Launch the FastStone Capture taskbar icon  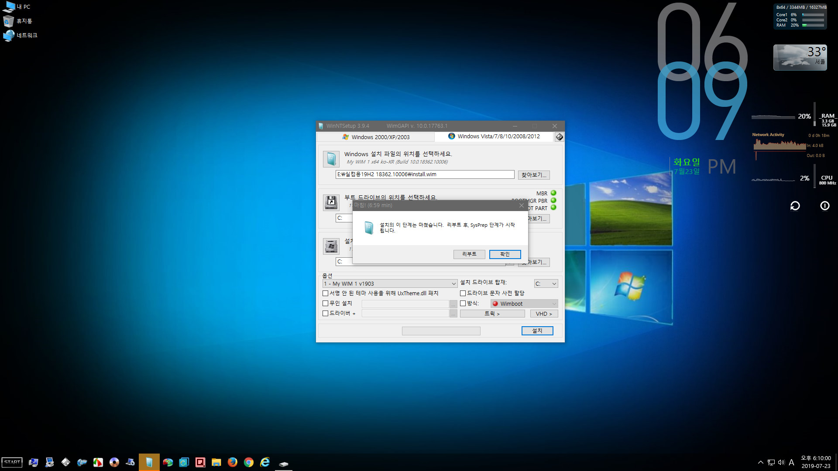click(x=98, y=462)
